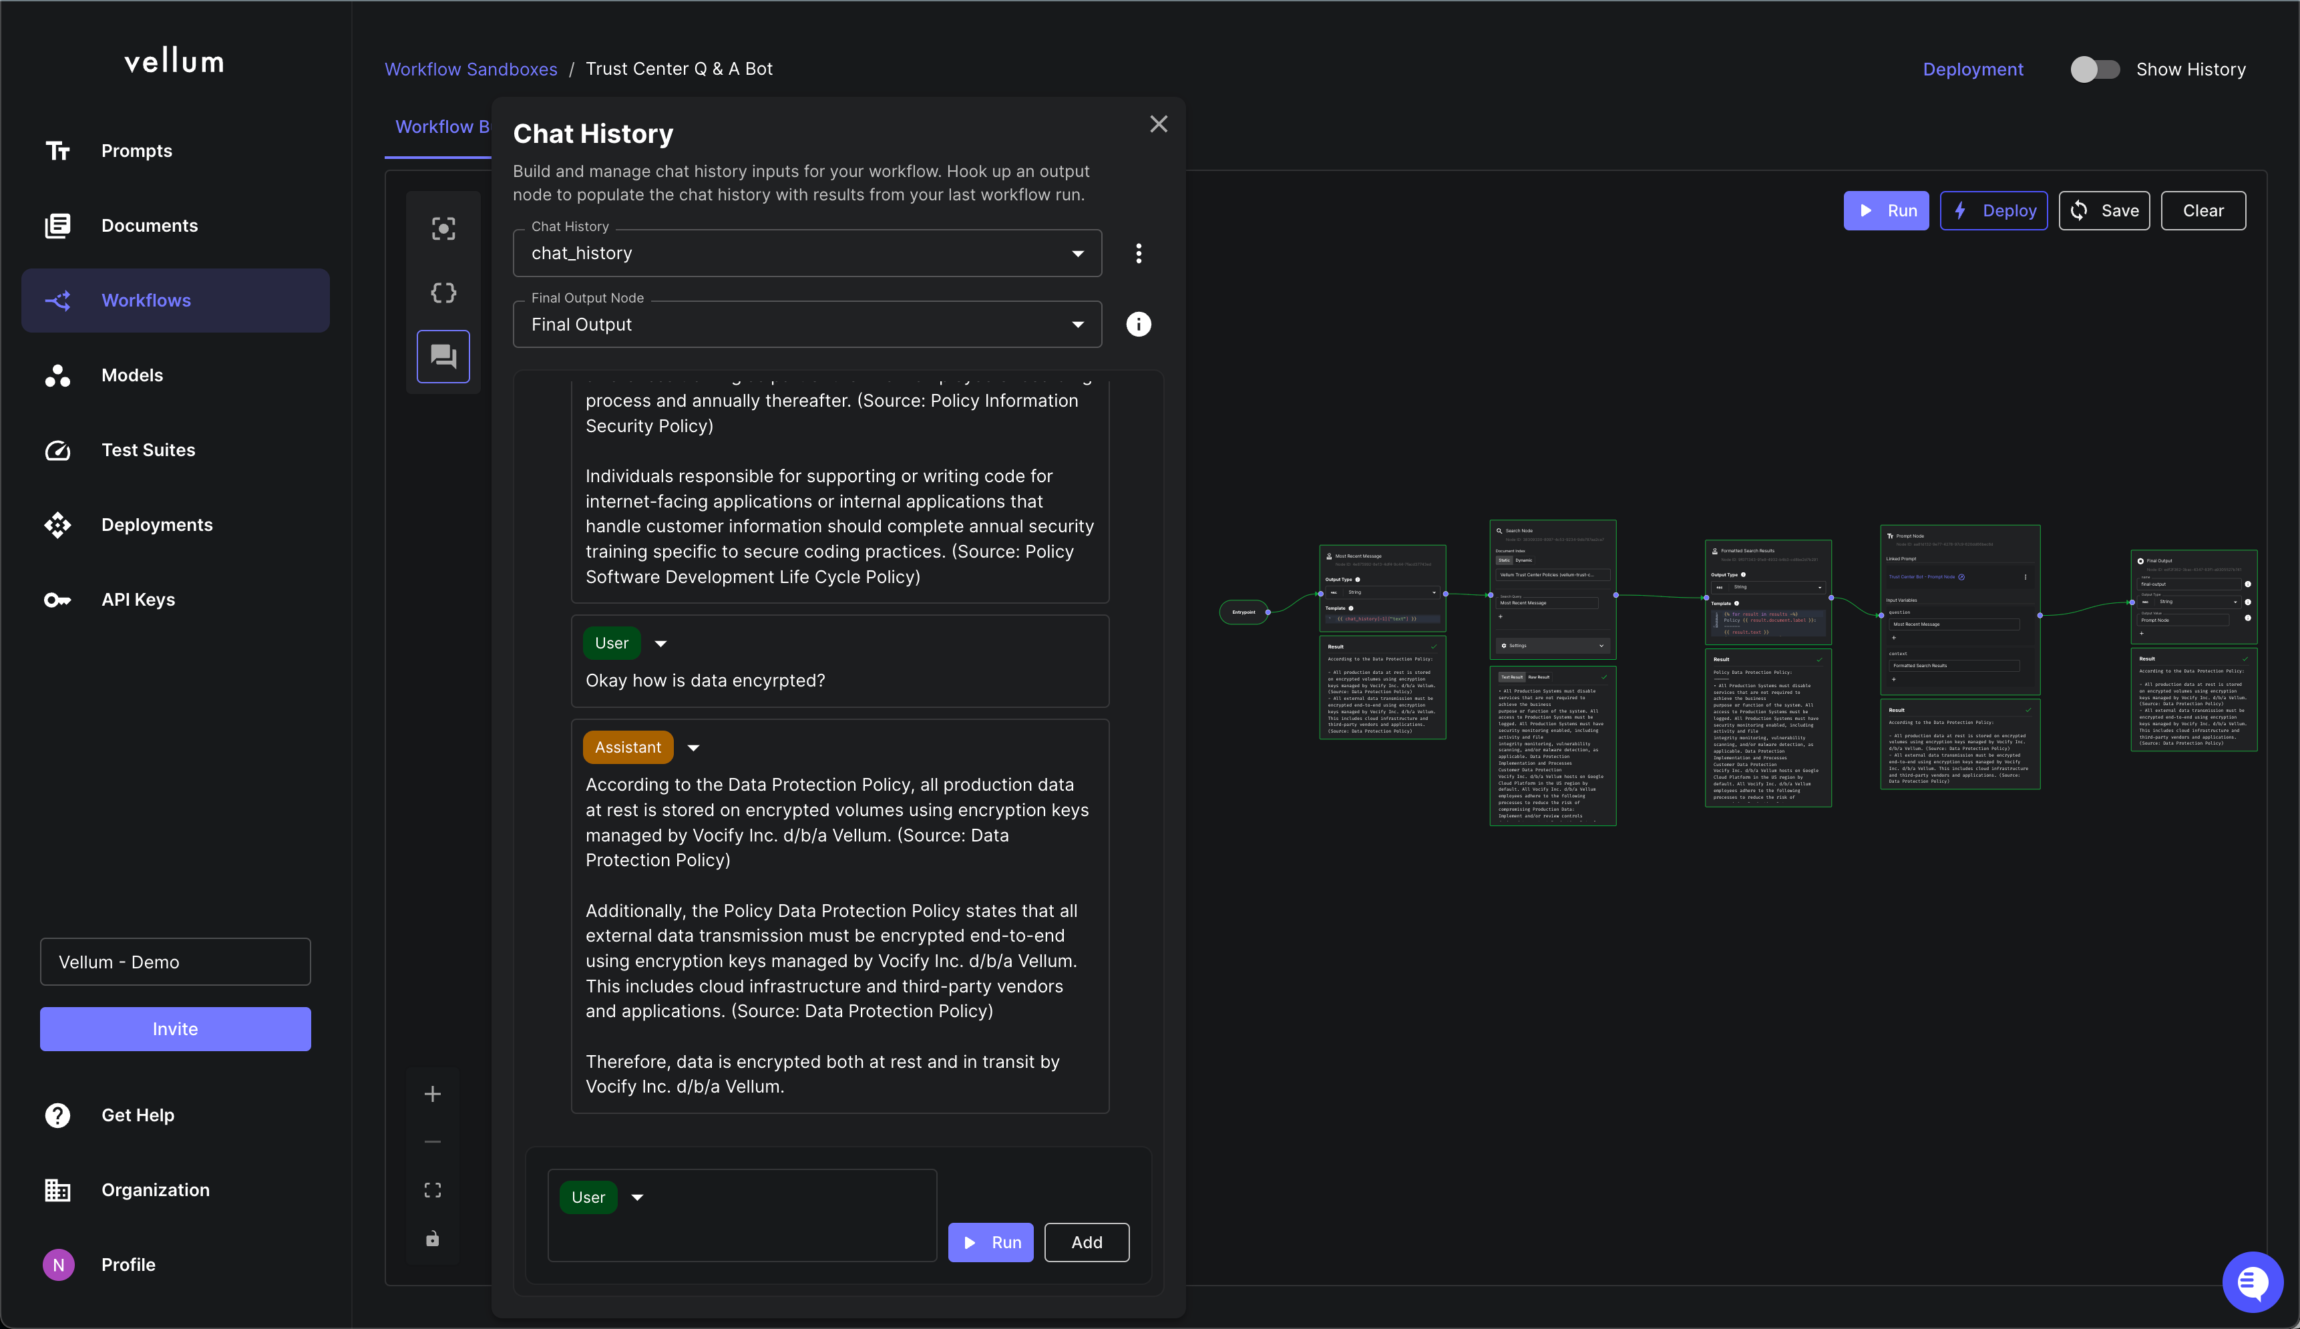Switch to the Workflow Builder tab
Screen dimensions: 2300x1329
tap(441, 127)
